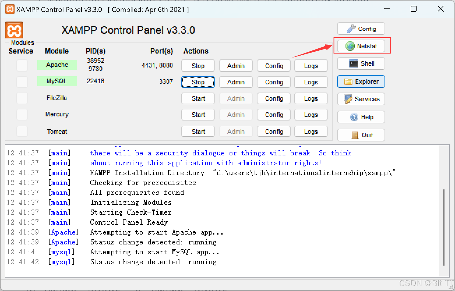455x291 pixels.
Task: Click the 'Control Panel Ready' log line
Action: 129,222
